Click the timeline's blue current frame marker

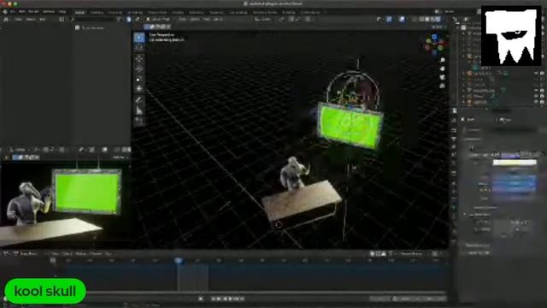[x=179, y=260]
